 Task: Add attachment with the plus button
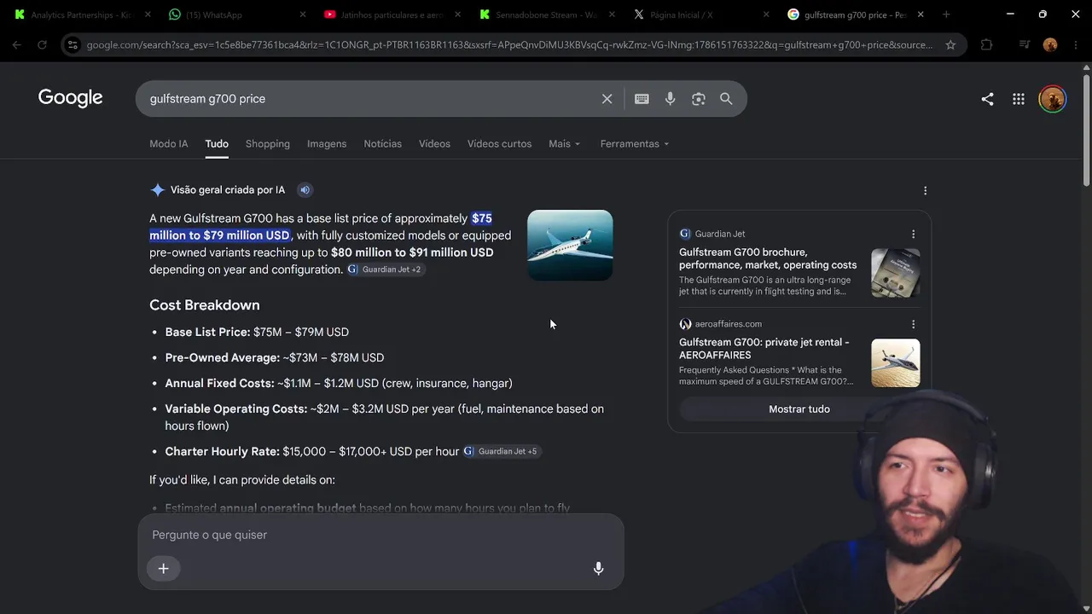163,569
